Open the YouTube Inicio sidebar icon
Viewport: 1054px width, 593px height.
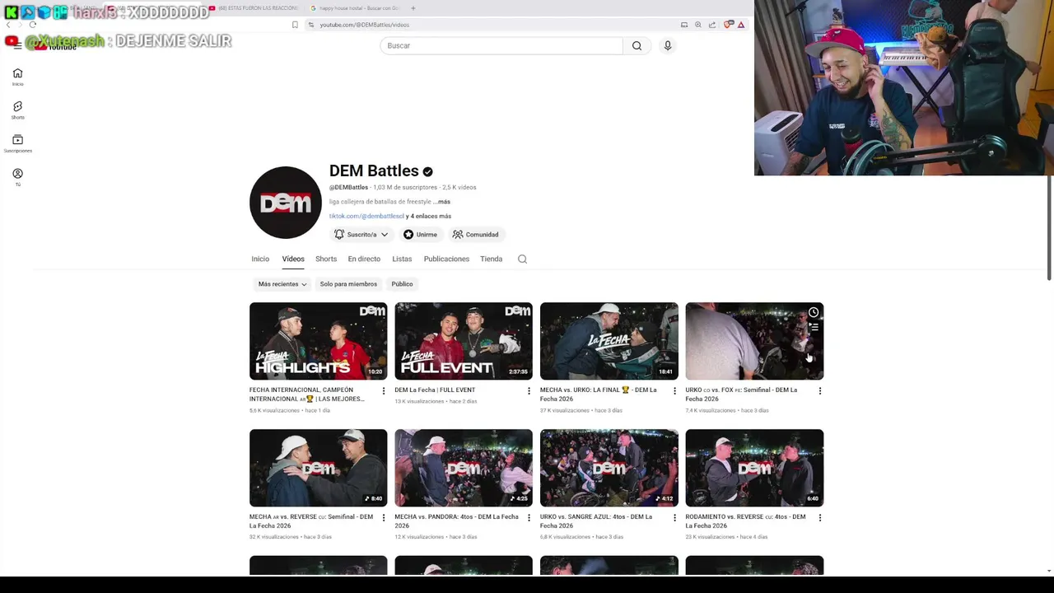click(x=17, y=77)
